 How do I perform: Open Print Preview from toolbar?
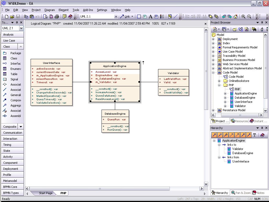pyautogui.click(x=45, y=16)
